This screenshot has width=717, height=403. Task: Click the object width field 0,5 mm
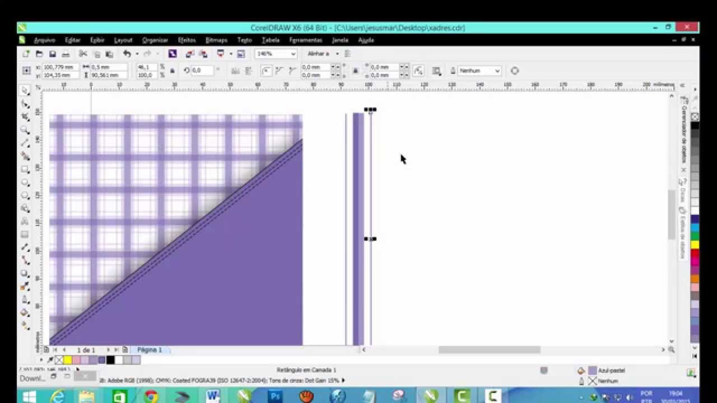[109, 67]
